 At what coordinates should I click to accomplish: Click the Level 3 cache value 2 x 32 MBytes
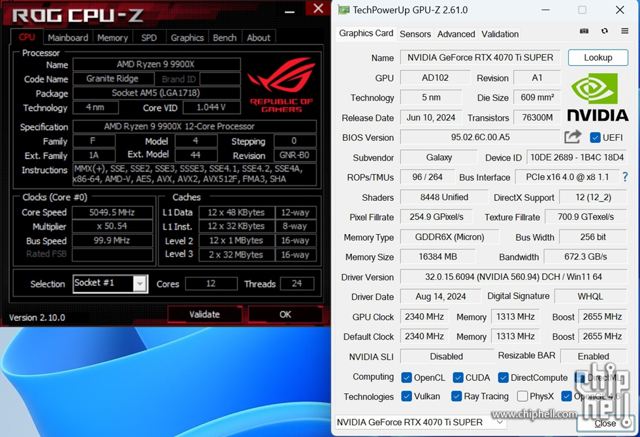[x=236, y=255]
